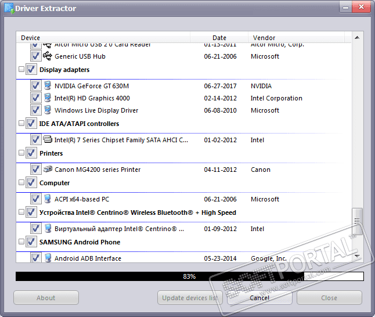
Task: Click the Driver Extractor title bar icon
Action: coord(9,8)
